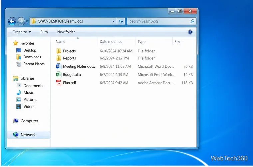Click the Microsoft Excel Work... type cell
This screenshot has height=167, width=253.
pyautogui.click(x=156, y=75)
